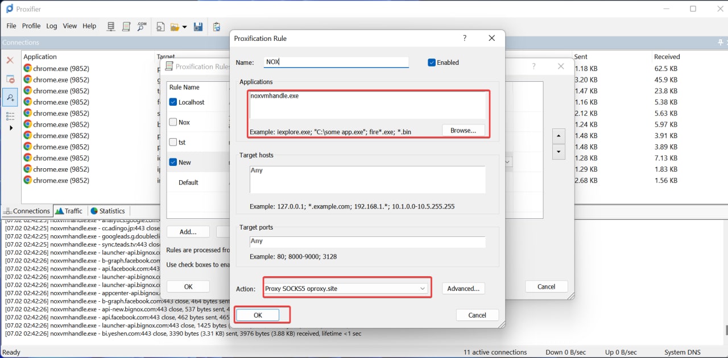
Task: Open the Profile menu
Action: click(x=31, y=26)
